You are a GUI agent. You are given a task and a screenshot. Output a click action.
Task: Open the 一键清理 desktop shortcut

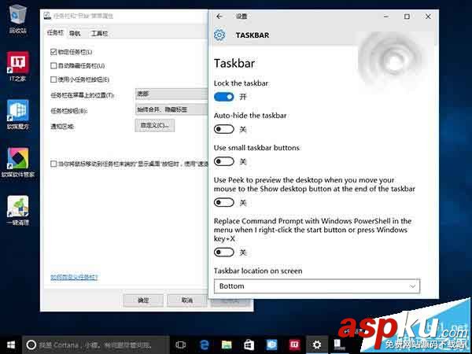tap(18, 211)
